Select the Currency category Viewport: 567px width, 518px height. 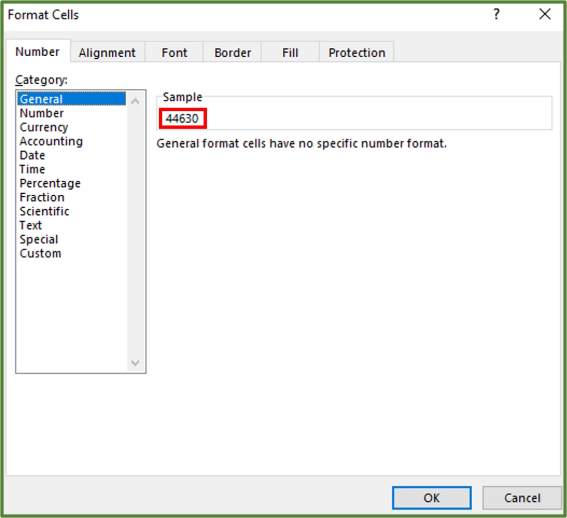coord(43,127)
